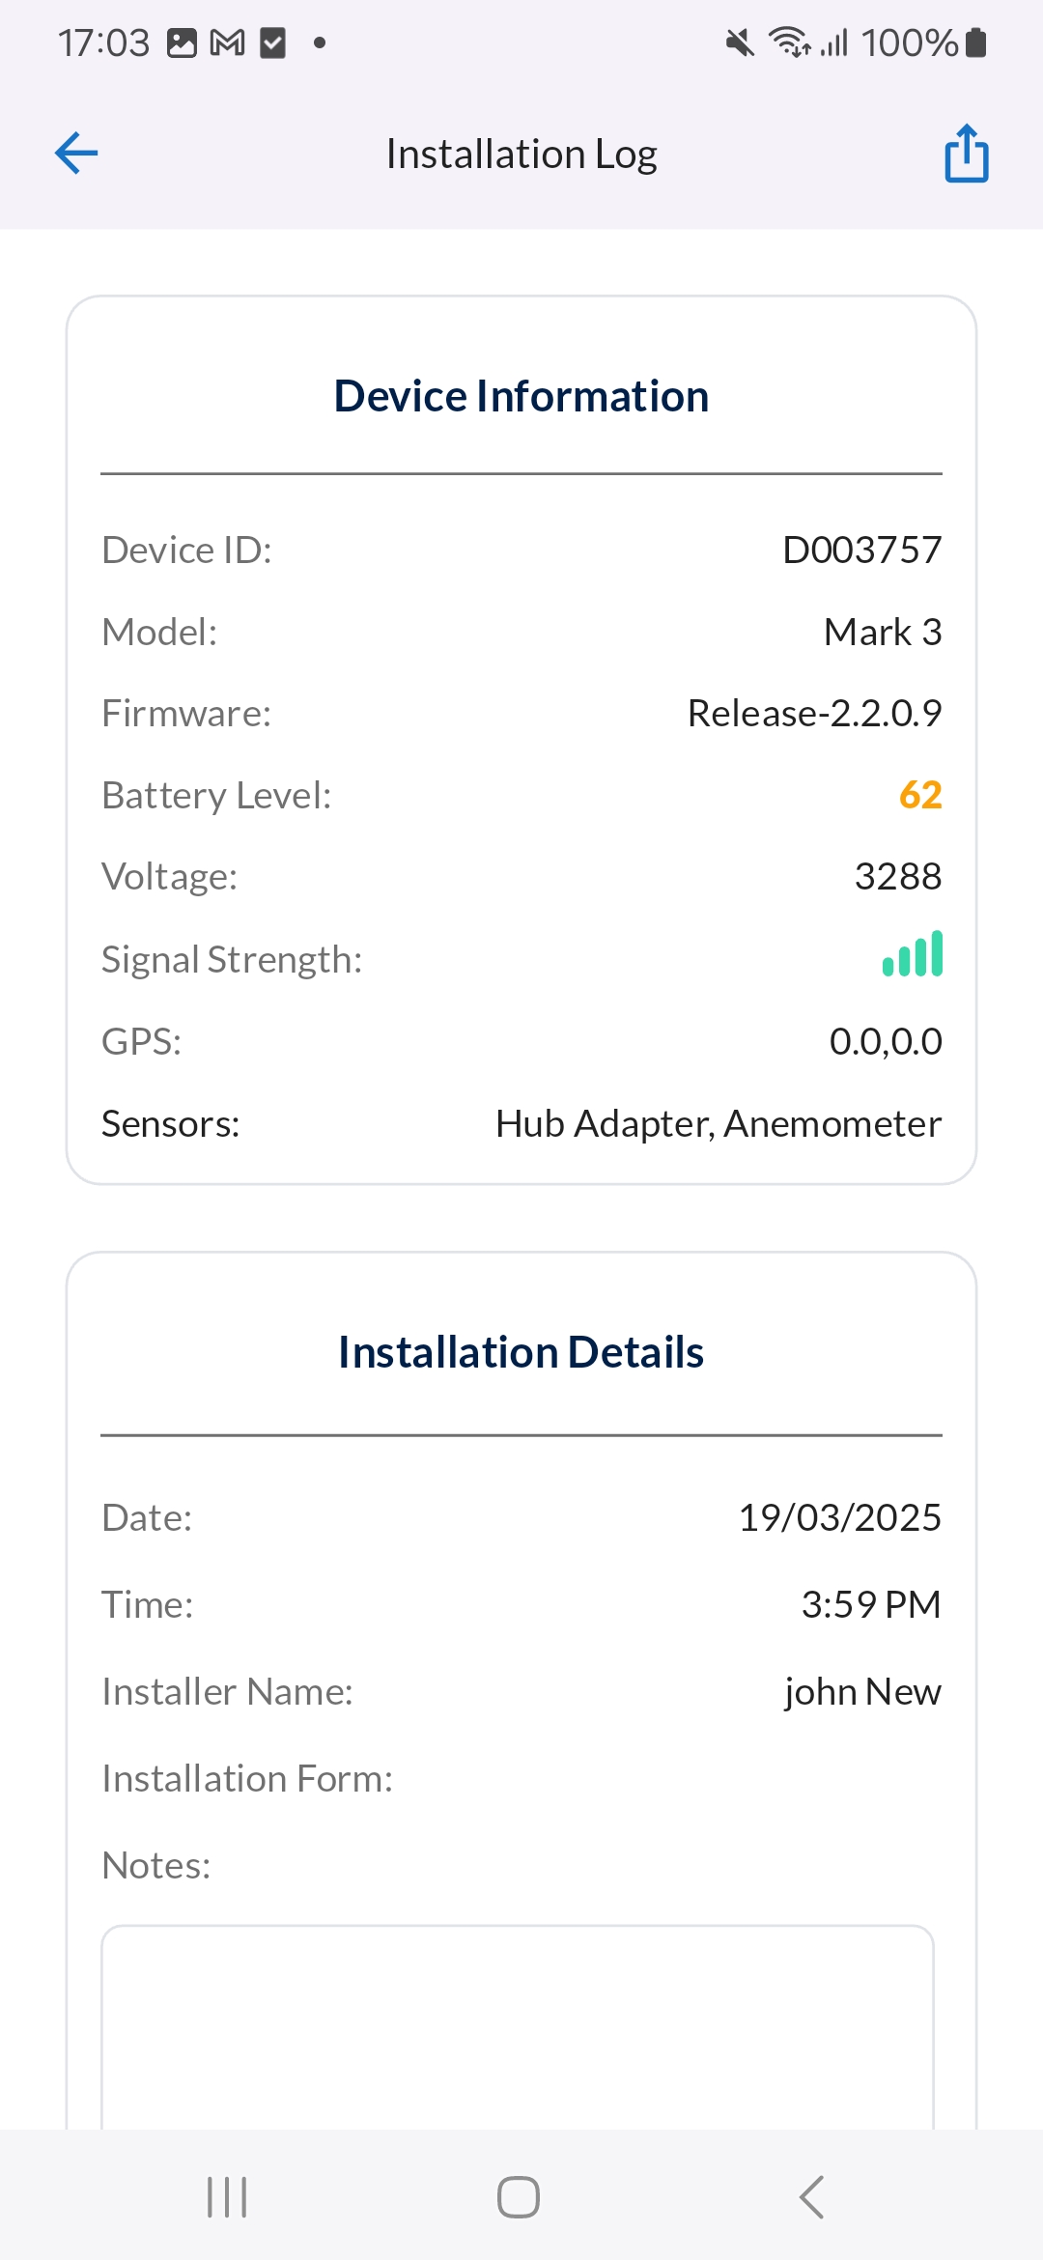
Task: Tap the blue back arrow
Action: click(x=76, y=154)
